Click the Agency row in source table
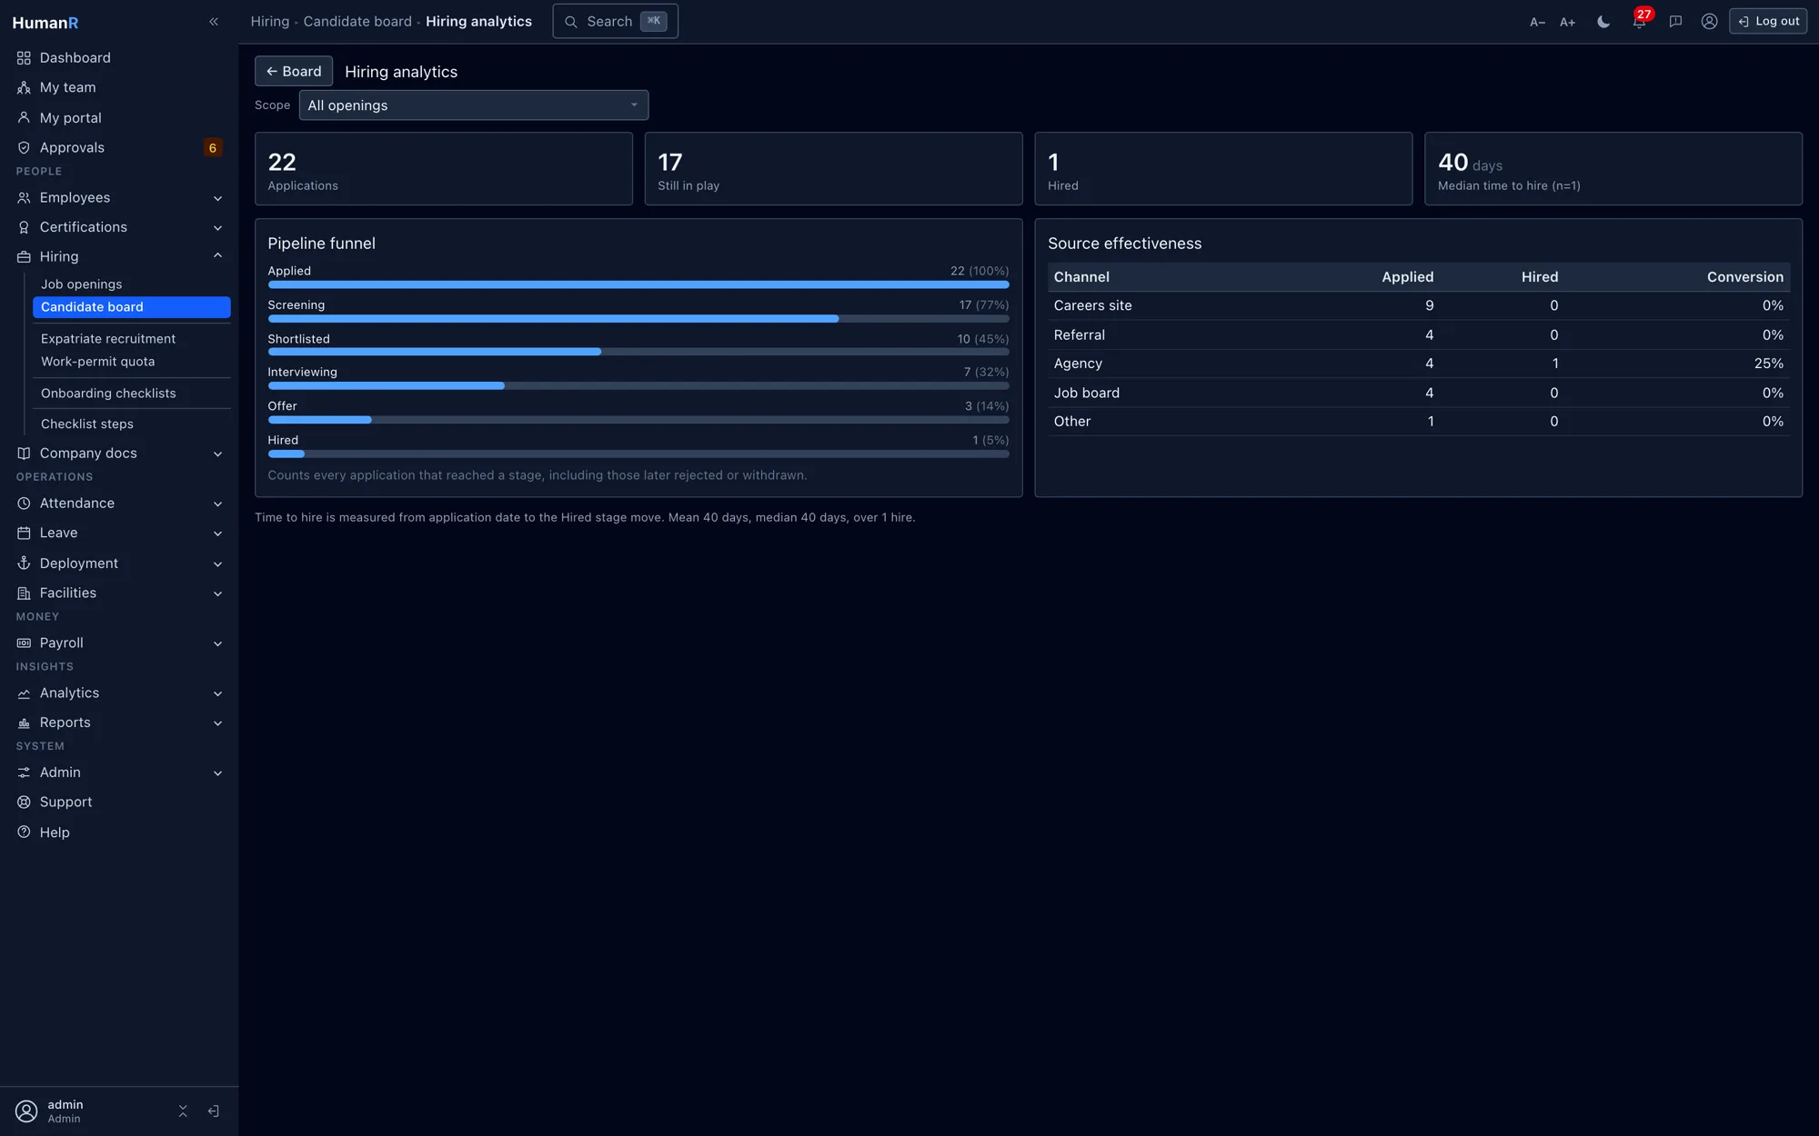Viewport: 1819px width, 1136px height. pos(1418,364)
